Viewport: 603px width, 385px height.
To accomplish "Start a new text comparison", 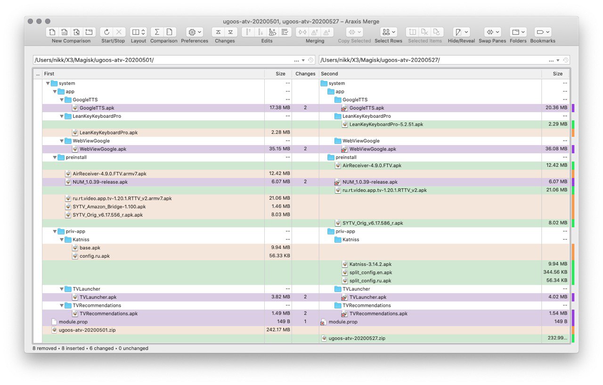I will point(52,32).
